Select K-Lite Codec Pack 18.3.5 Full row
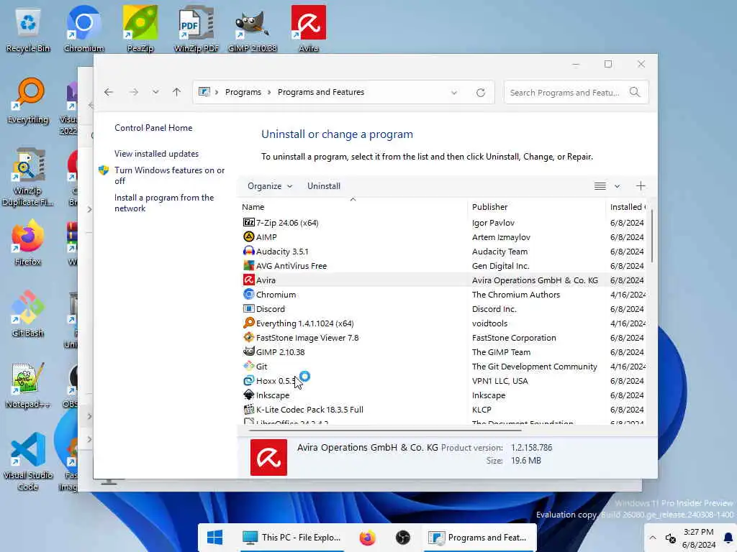Viewport: 737px width, 552px height. coord(442,409)
